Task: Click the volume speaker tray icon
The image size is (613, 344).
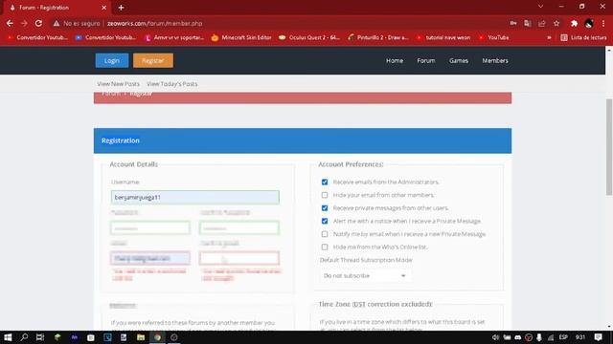Action: (496, 337)
